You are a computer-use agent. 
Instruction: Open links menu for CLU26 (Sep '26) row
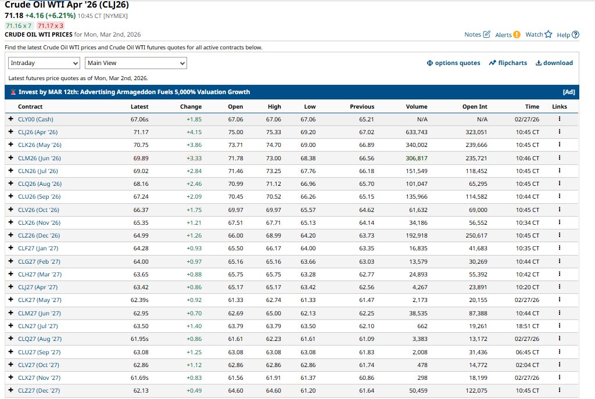coord(560,196)
